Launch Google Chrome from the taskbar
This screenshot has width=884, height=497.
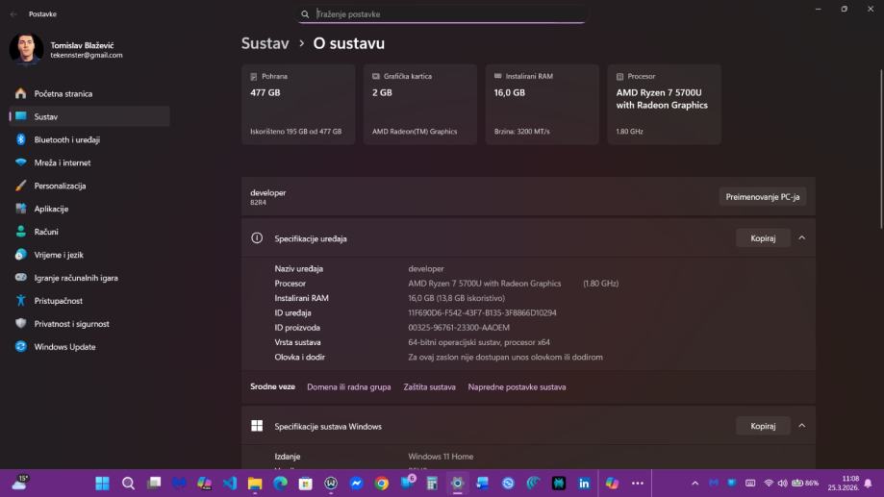pyautogui.click(x=382, y=484)
